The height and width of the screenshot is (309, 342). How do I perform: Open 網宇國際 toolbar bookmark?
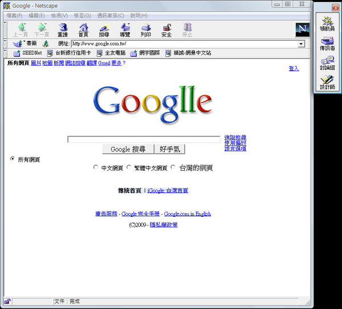pyautogui.click(x=145, y=53)
